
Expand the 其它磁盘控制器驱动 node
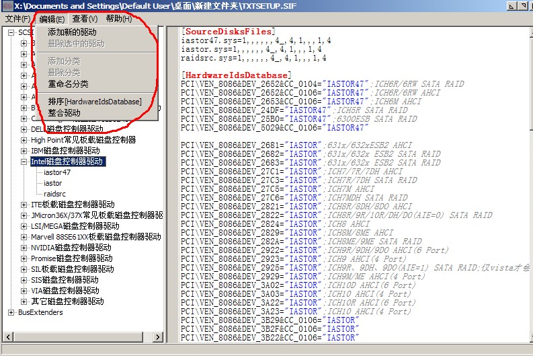click(x=24, y=301)
